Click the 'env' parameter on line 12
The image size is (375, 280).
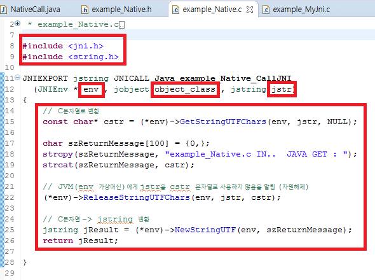click(x=91, y=89)
